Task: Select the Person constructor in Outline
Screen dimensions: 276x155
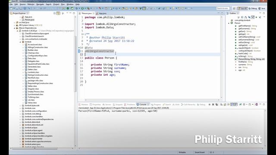Action: coord(251,59)
